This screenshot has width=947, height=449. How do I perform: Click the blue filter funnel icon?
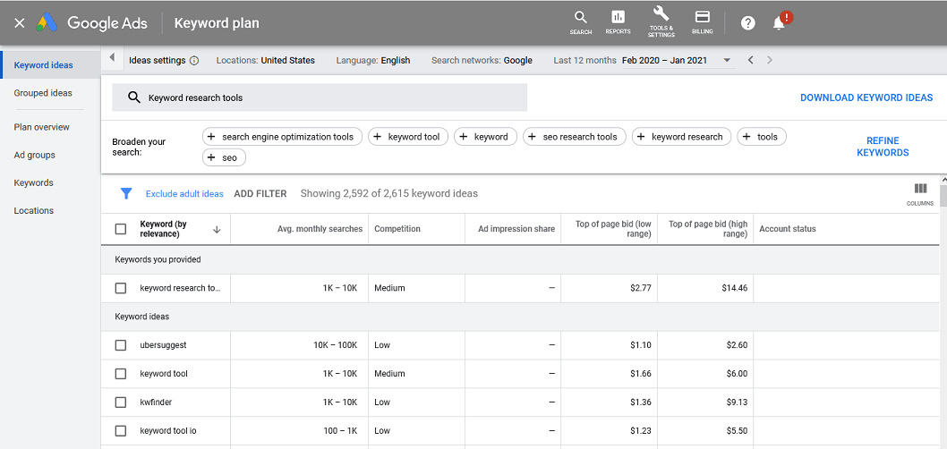(x=126, y=194)
